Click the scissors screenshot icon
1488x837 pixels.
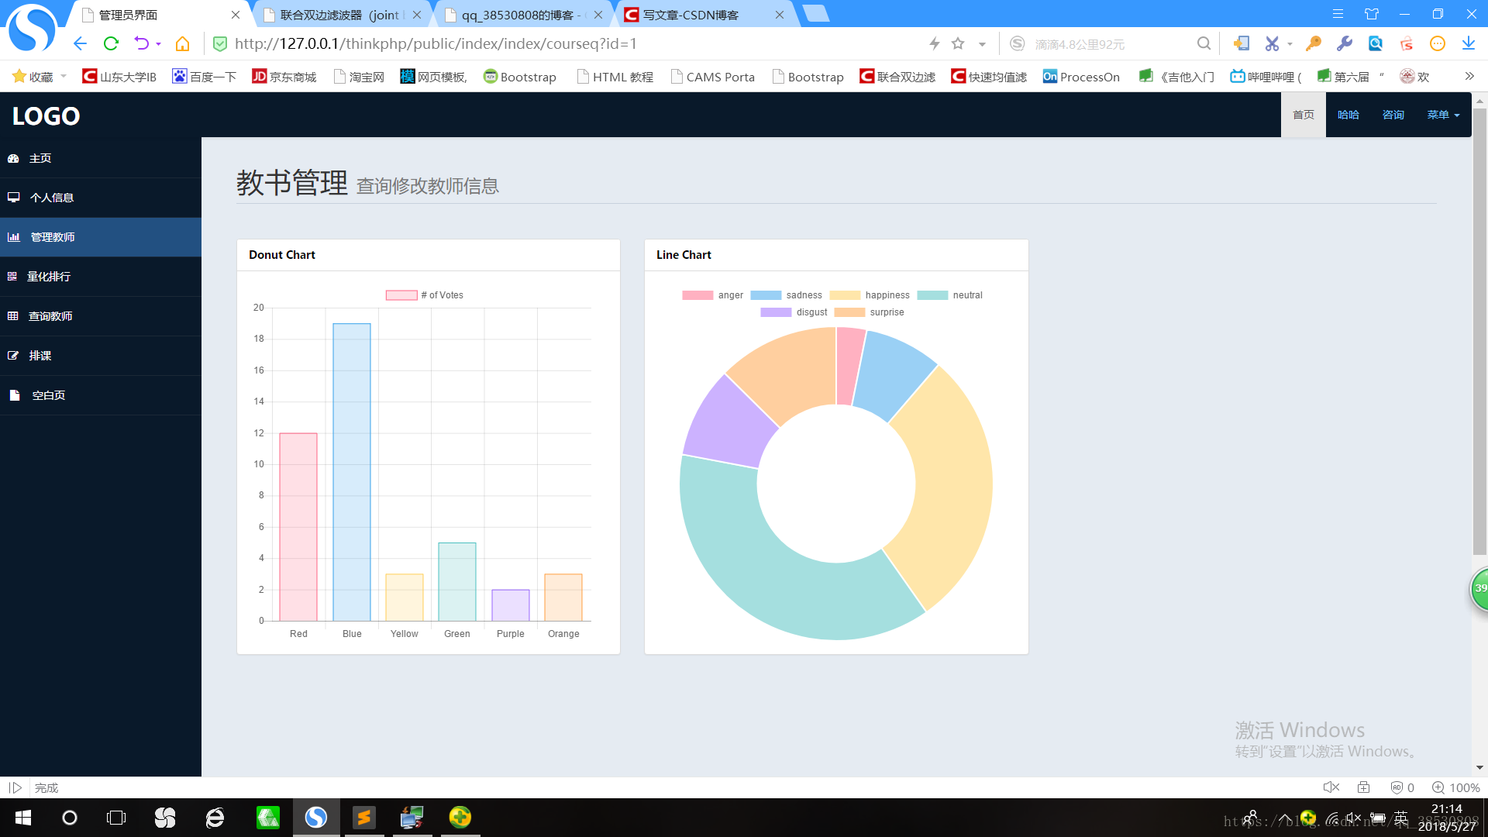pyautogui.click(x=1272, y=44)
